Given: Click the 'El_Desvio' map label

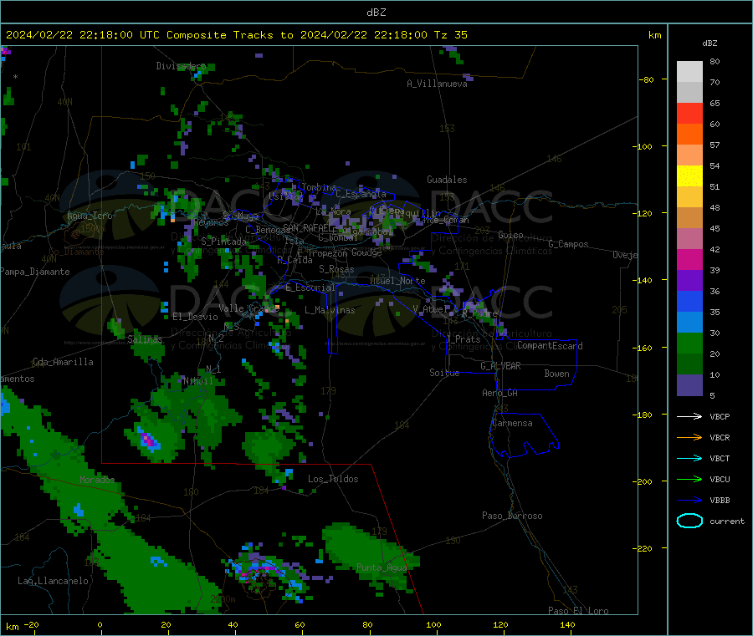Looking at the screenshot, I should pos(195,317).
